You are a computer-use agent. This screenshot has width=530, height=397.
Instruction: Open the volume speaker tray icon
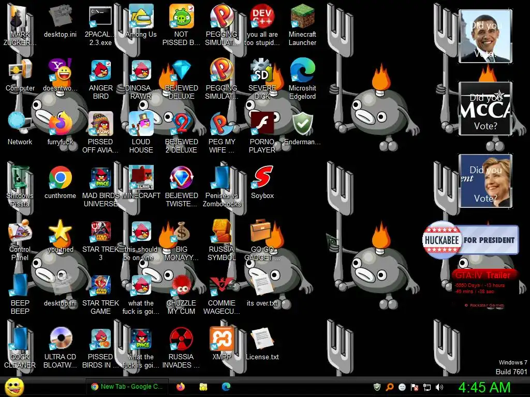(439, 387)
